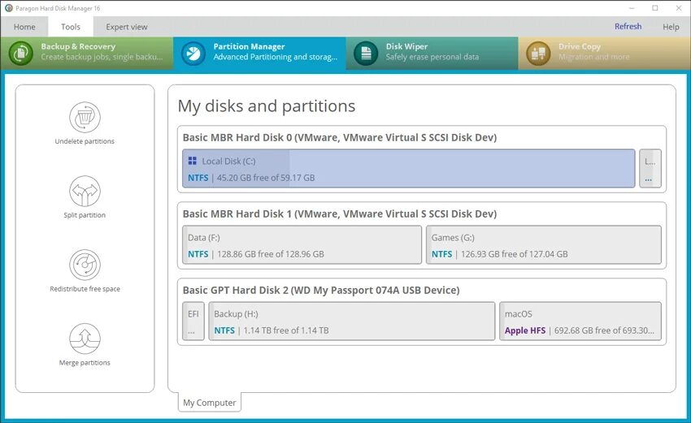Open the Drive Copy orange icon
Screen dimensions: 691x423
[538, 54]
